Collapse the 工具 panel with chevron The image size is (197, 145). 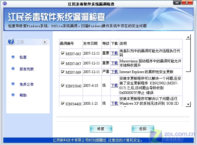pyautogui.click(x=45, y=42)
